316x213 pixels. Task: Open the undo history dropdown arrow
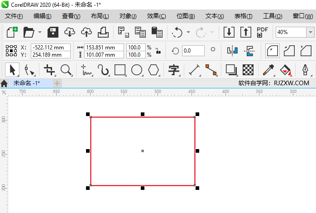click(188, 32)
